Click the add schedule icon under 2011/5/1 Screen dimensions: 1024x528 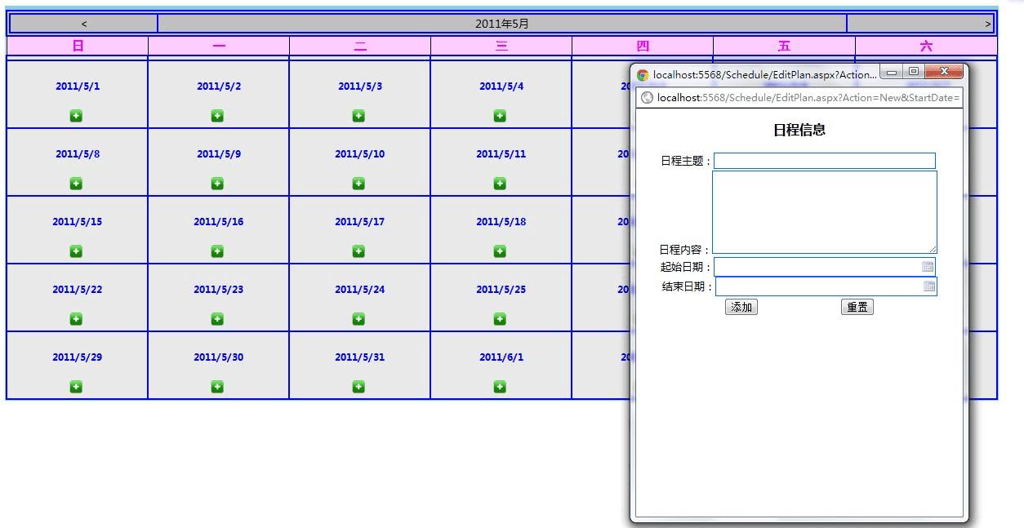tap(76, 115)
